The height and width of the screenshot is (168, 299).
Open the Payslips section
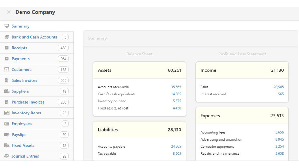[19, 135]
